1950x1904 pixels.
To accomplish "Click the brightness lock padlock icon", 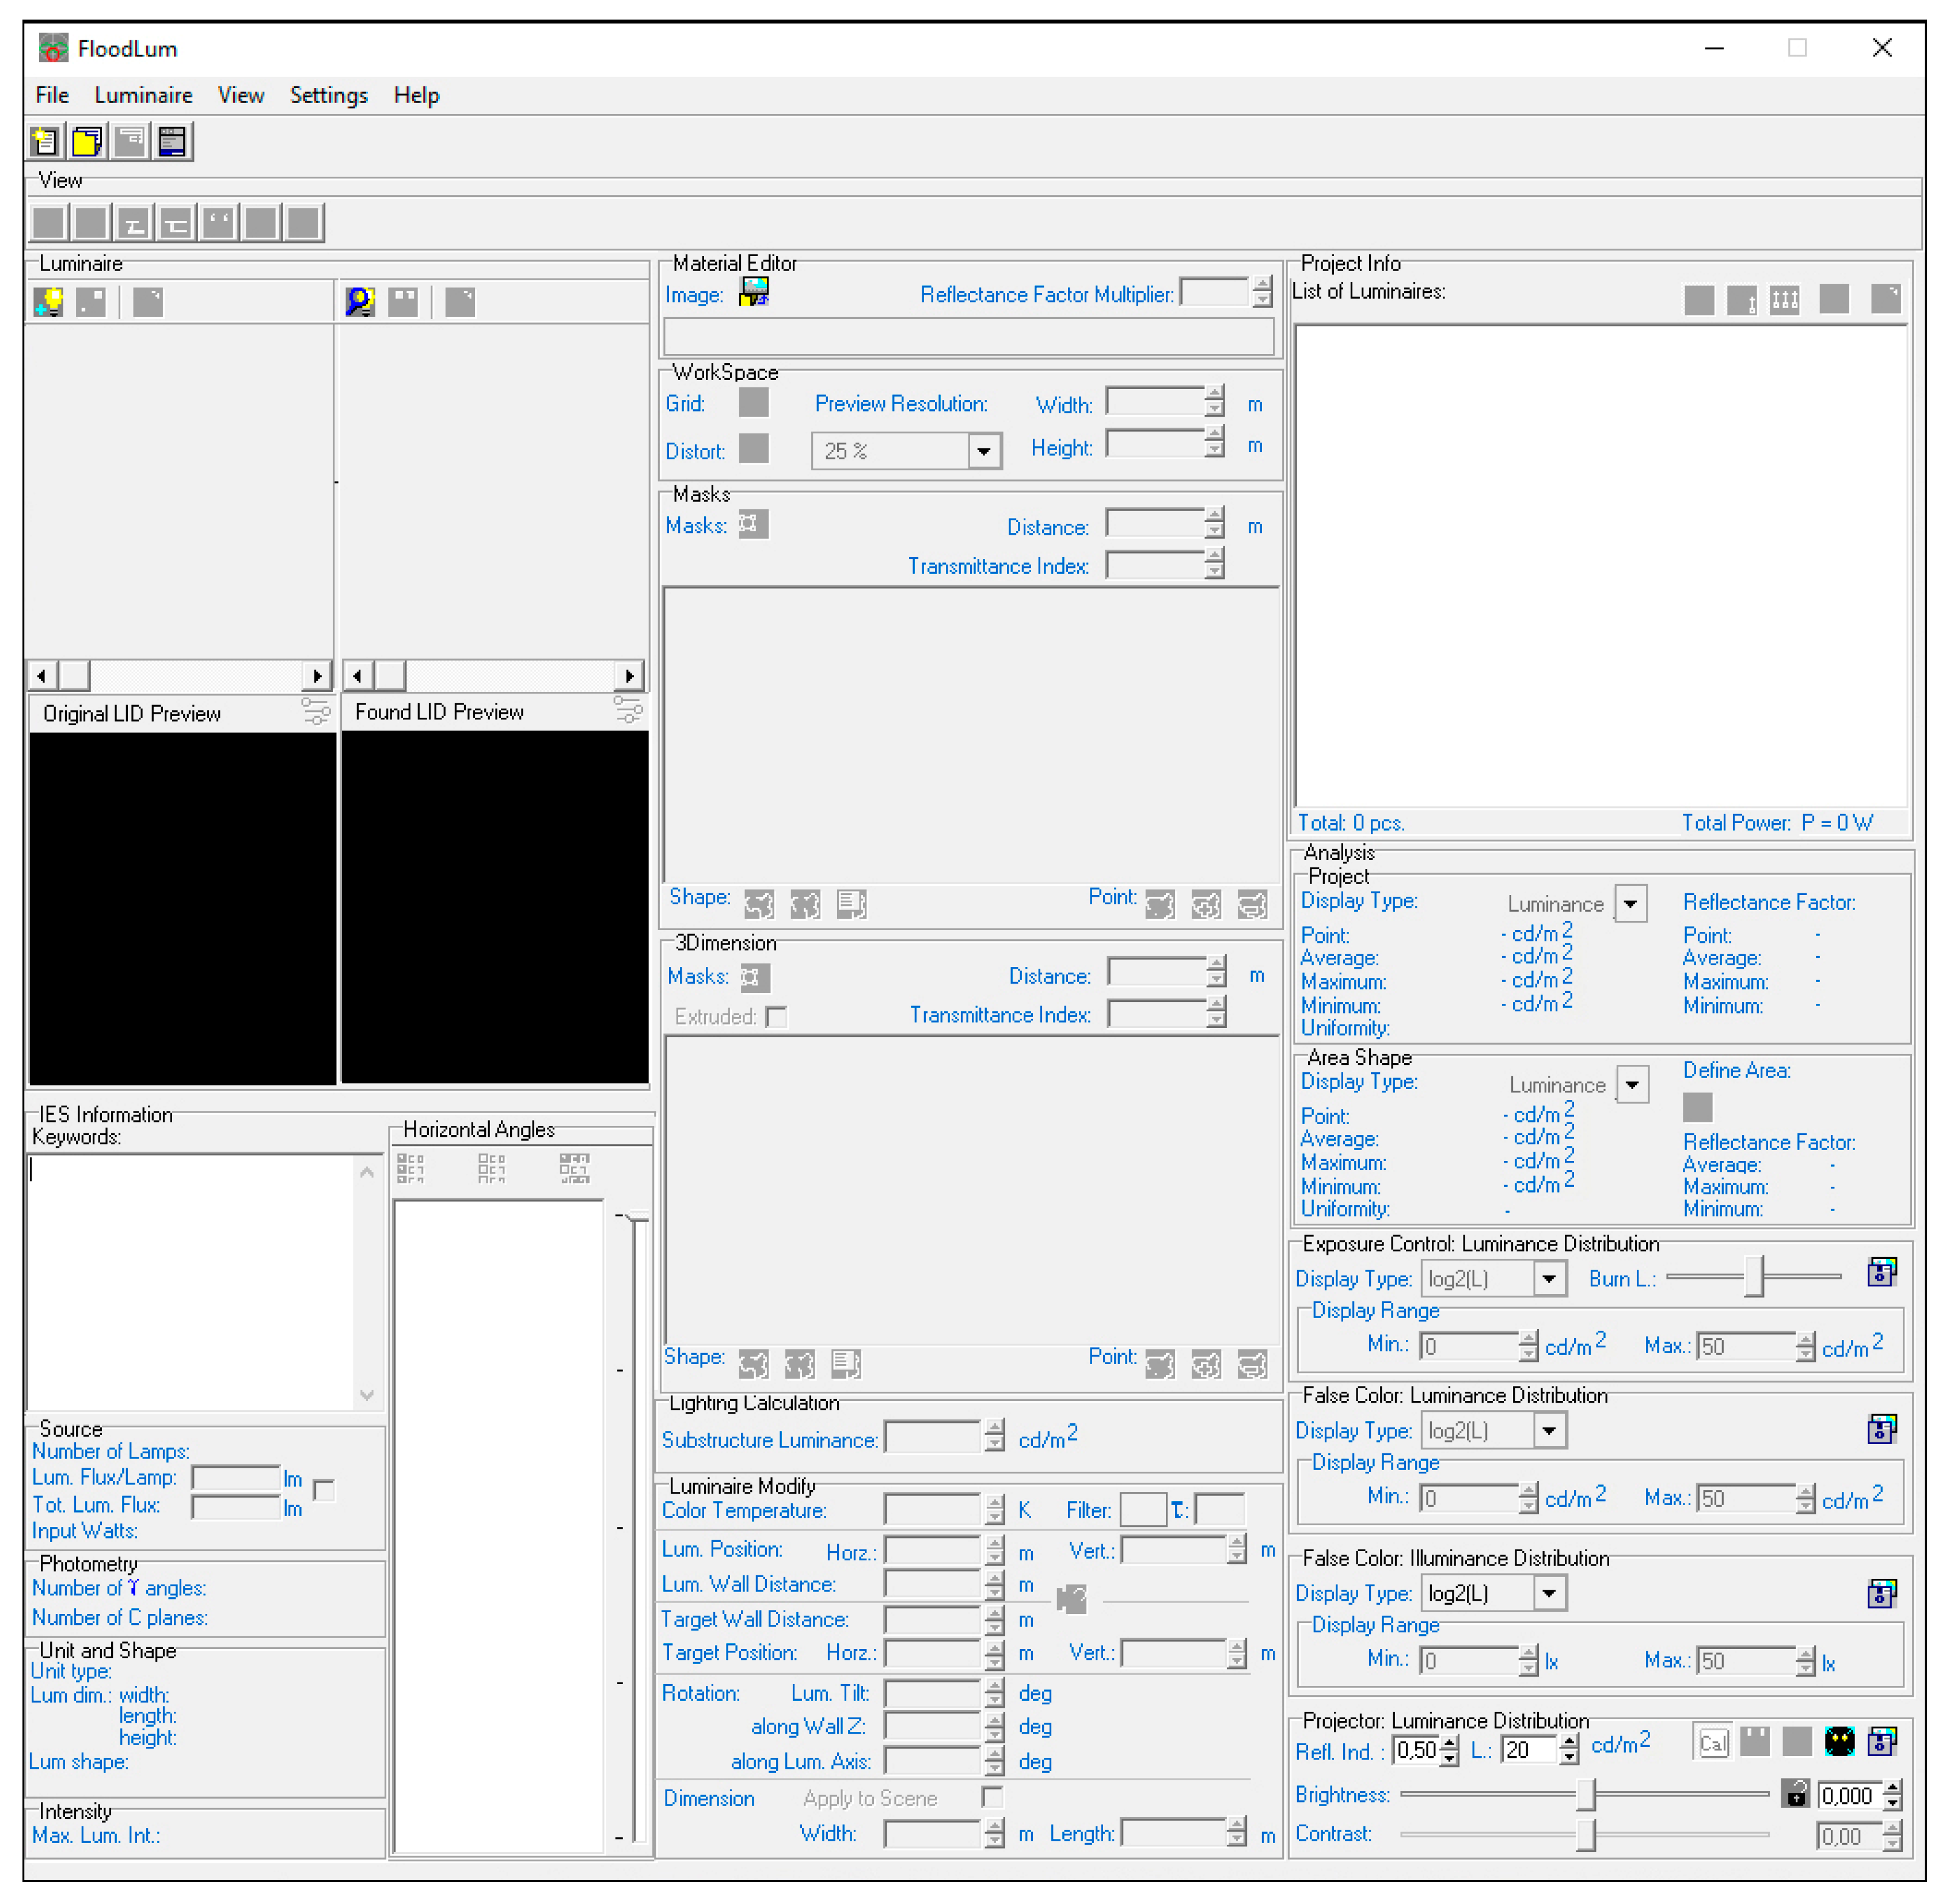I will click(1795, 1793).
